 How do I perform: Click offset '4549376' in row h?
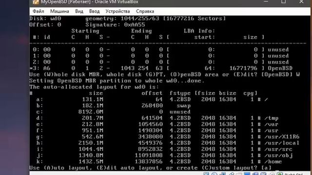click(x=151, y=143)
